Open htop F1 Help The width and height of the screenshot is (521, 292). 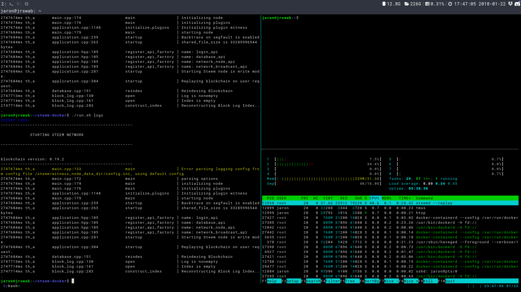point(272,281)
